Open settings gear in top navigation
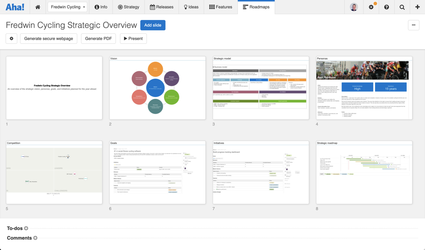 coord(371,7)
